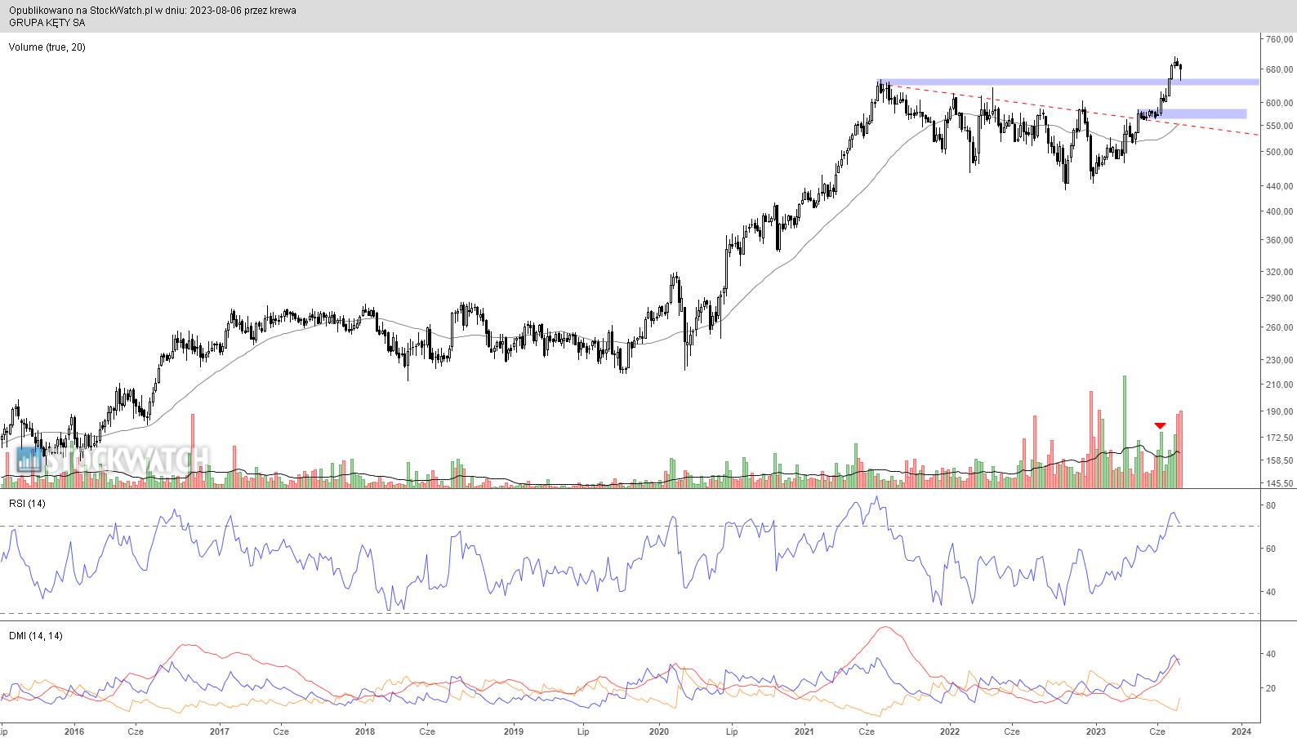Click the red triangle marker above the volume bars
The image size is (1297, 738).
click(1160, 425)
